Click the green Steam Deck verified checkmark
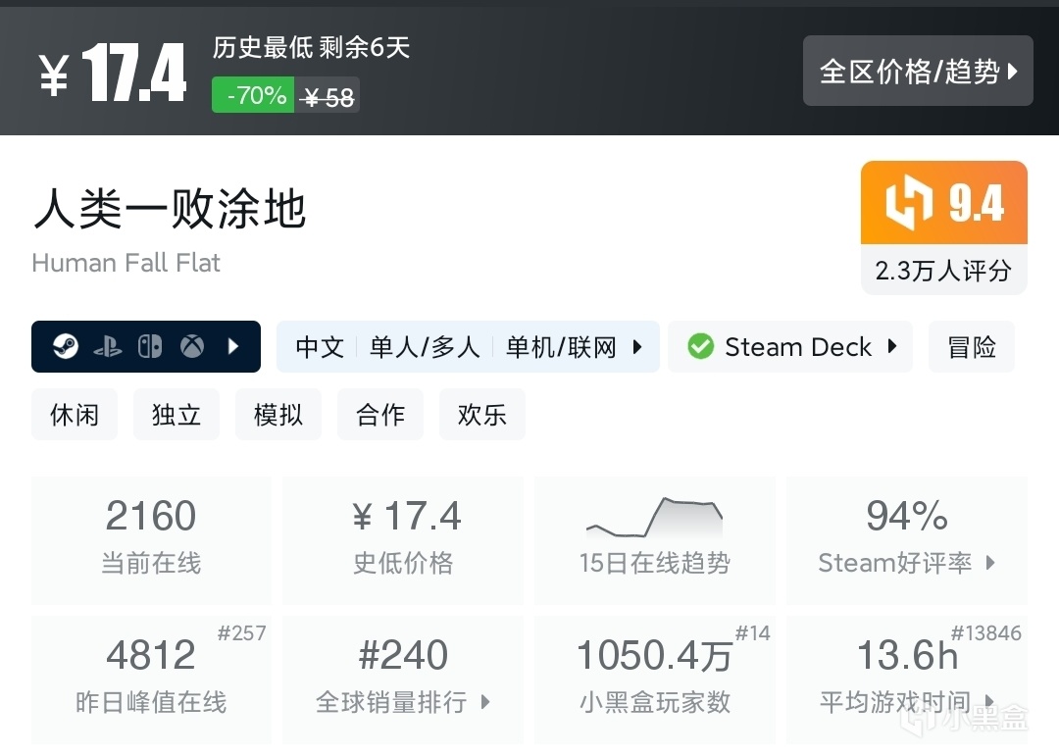The height and width of the screenshot is (756, 1059). point(700,346)
